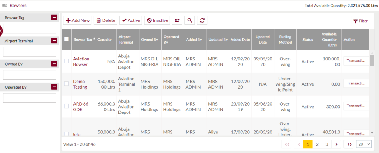This screenshot has height=153, width=379.
Task: Go to next page with single arrow
Action: 336,144
